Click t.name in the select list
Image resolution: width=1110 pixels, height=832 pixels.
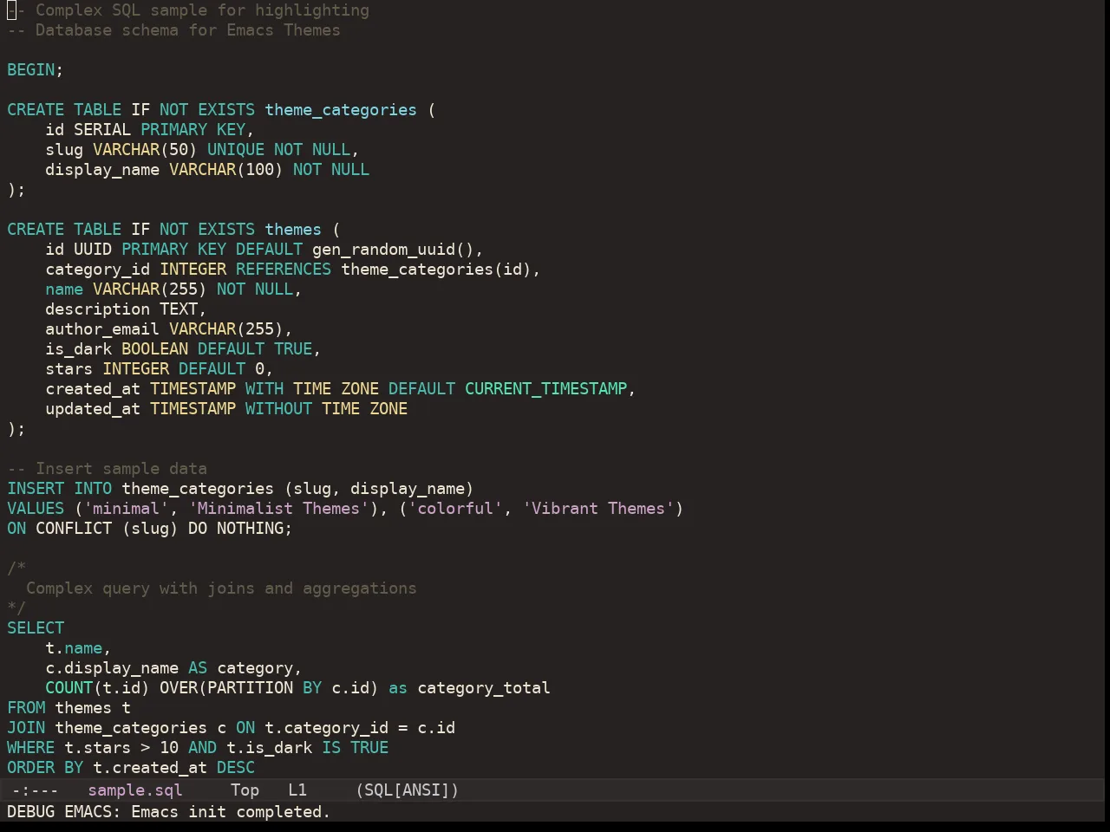(x=74, y=648)
